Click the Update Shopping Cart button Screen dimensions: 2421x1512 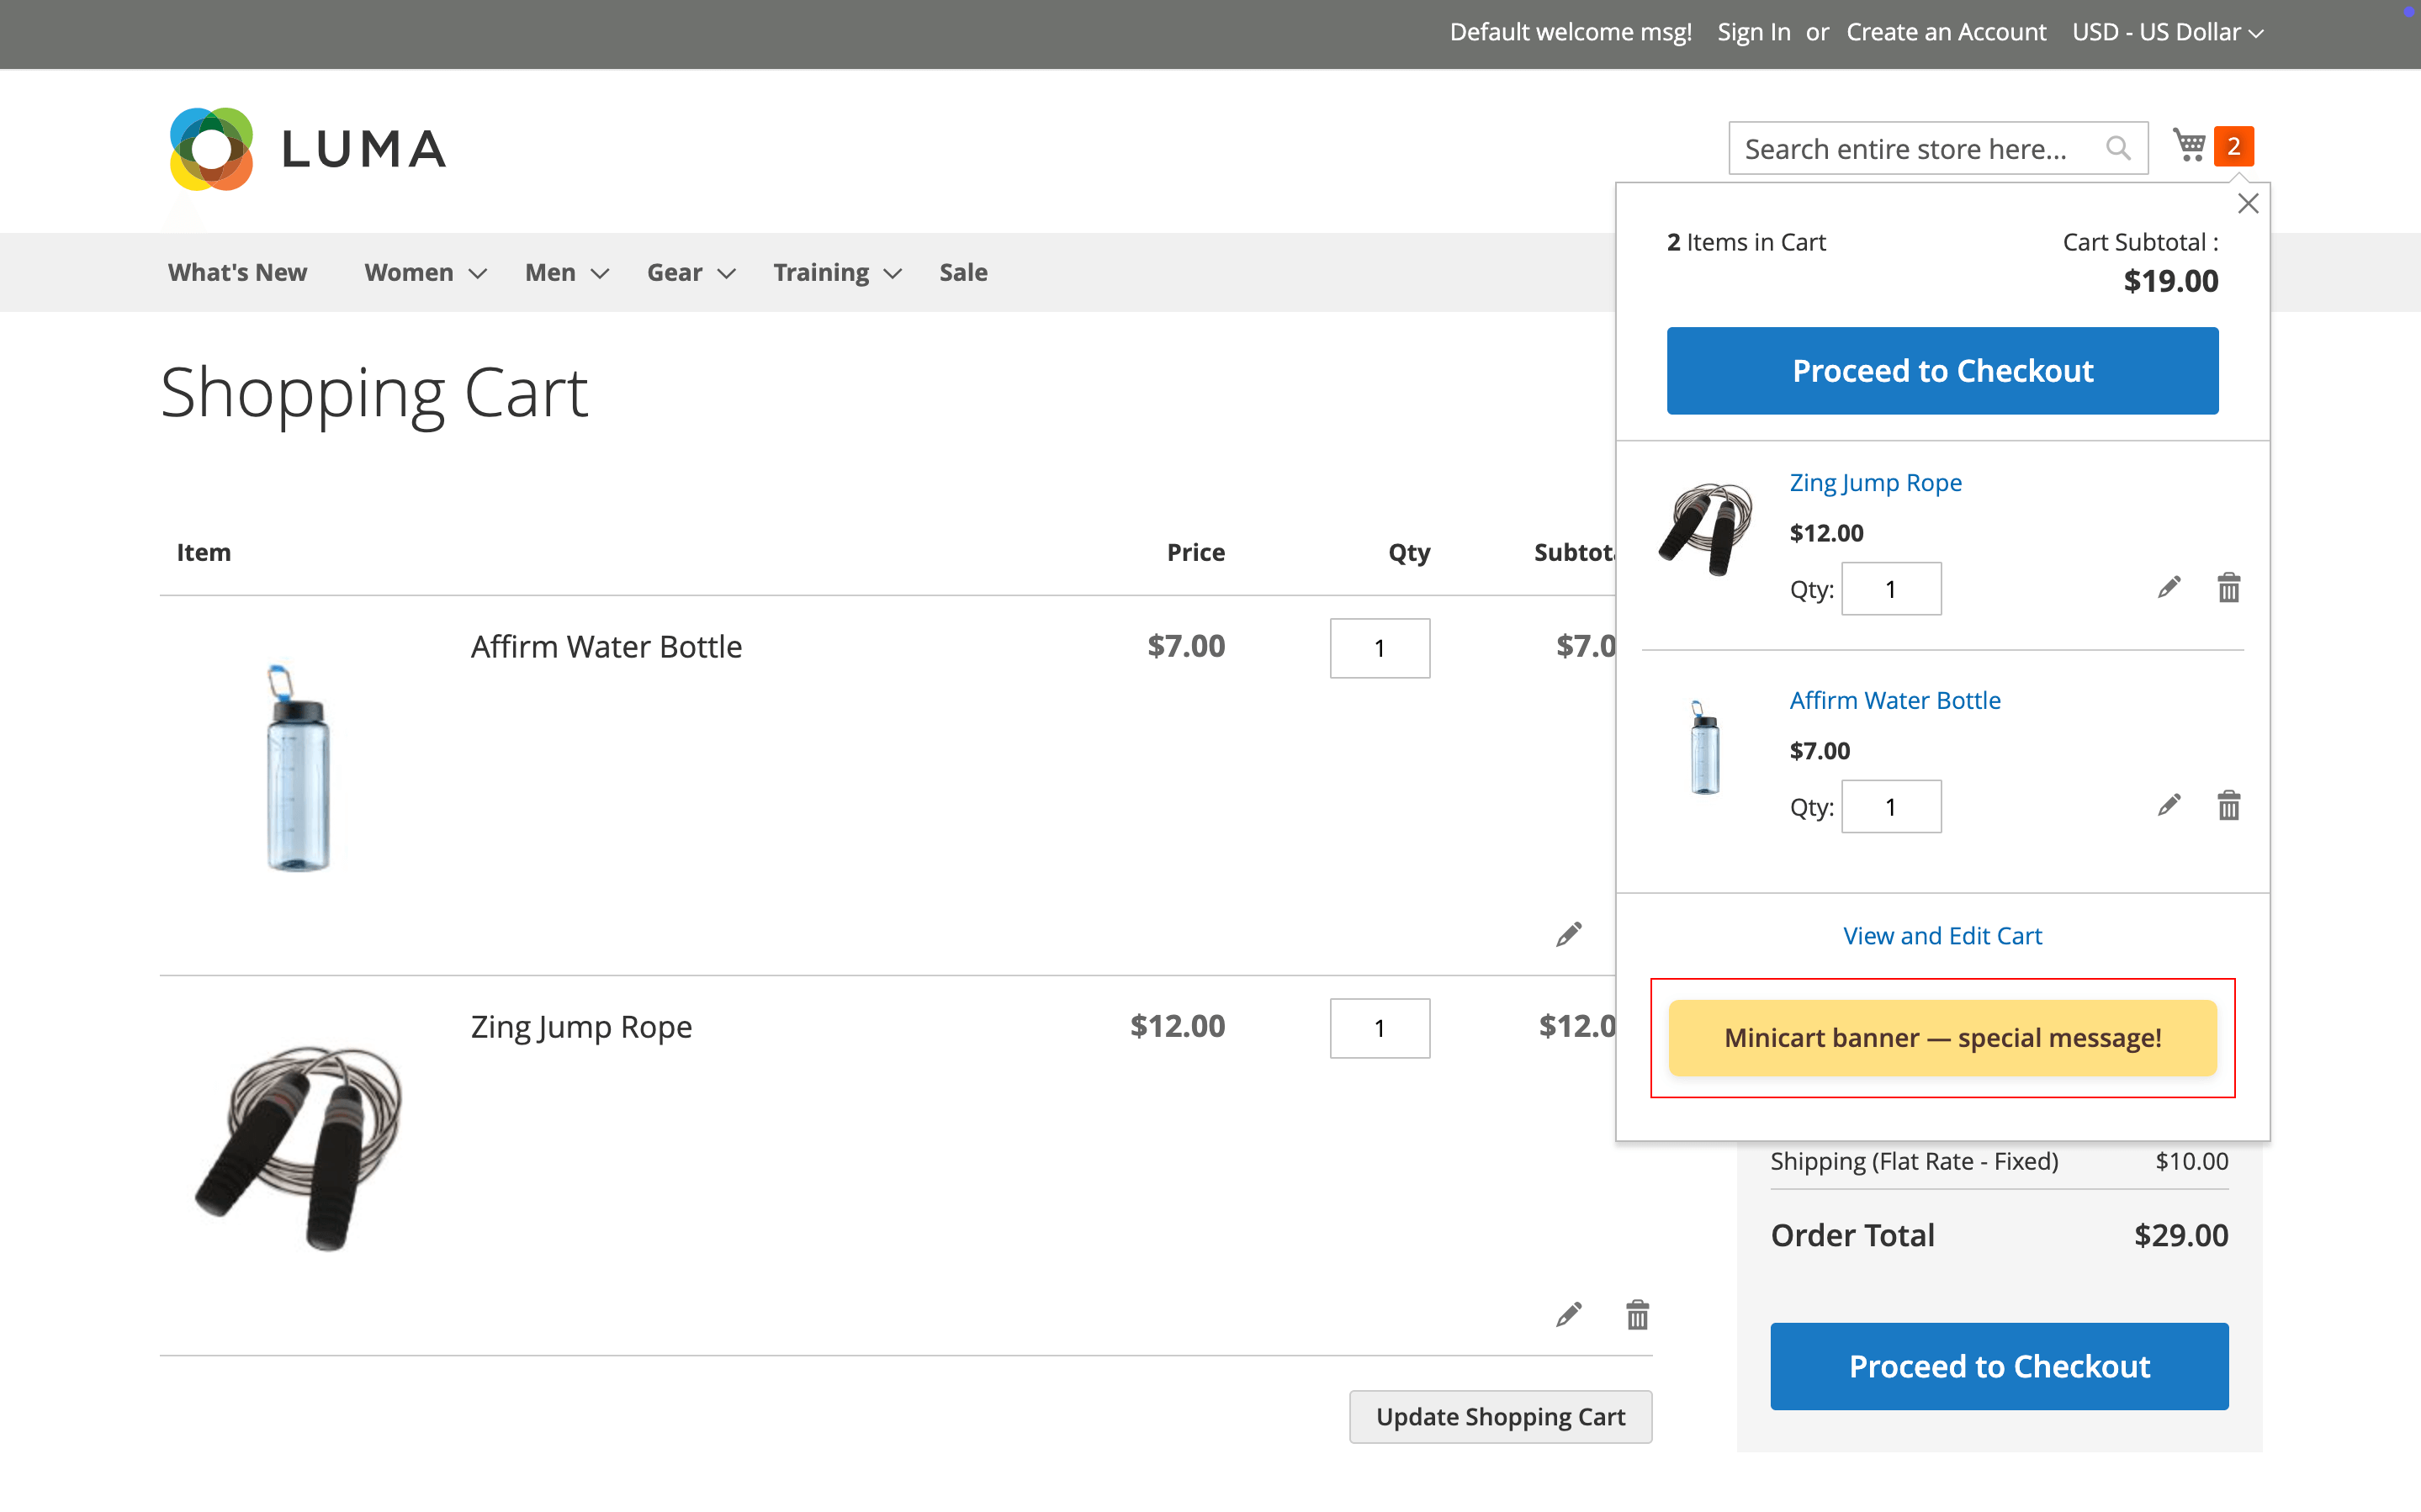pos(1500,1416)
